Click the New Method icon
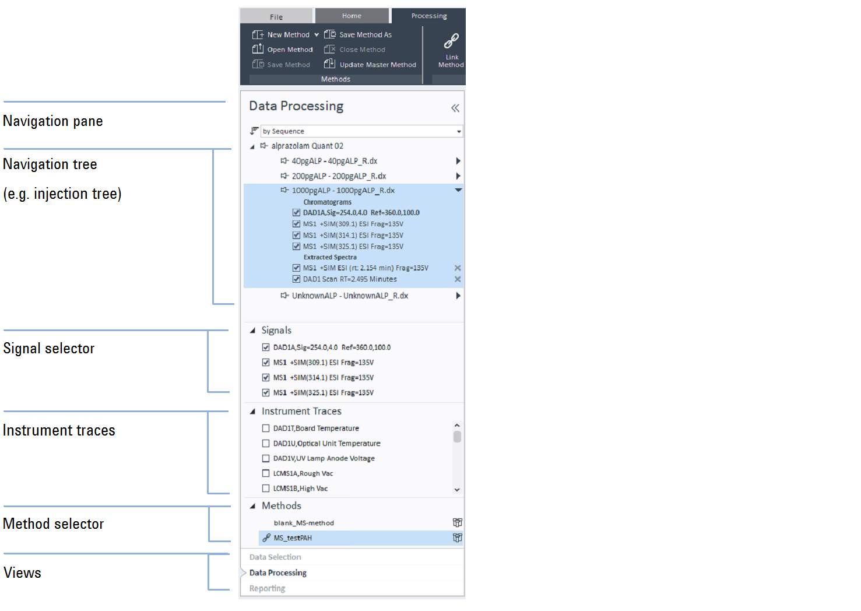The height and width of the screenshot is (611, 861). pyautogui.click(x=258, y=35)
